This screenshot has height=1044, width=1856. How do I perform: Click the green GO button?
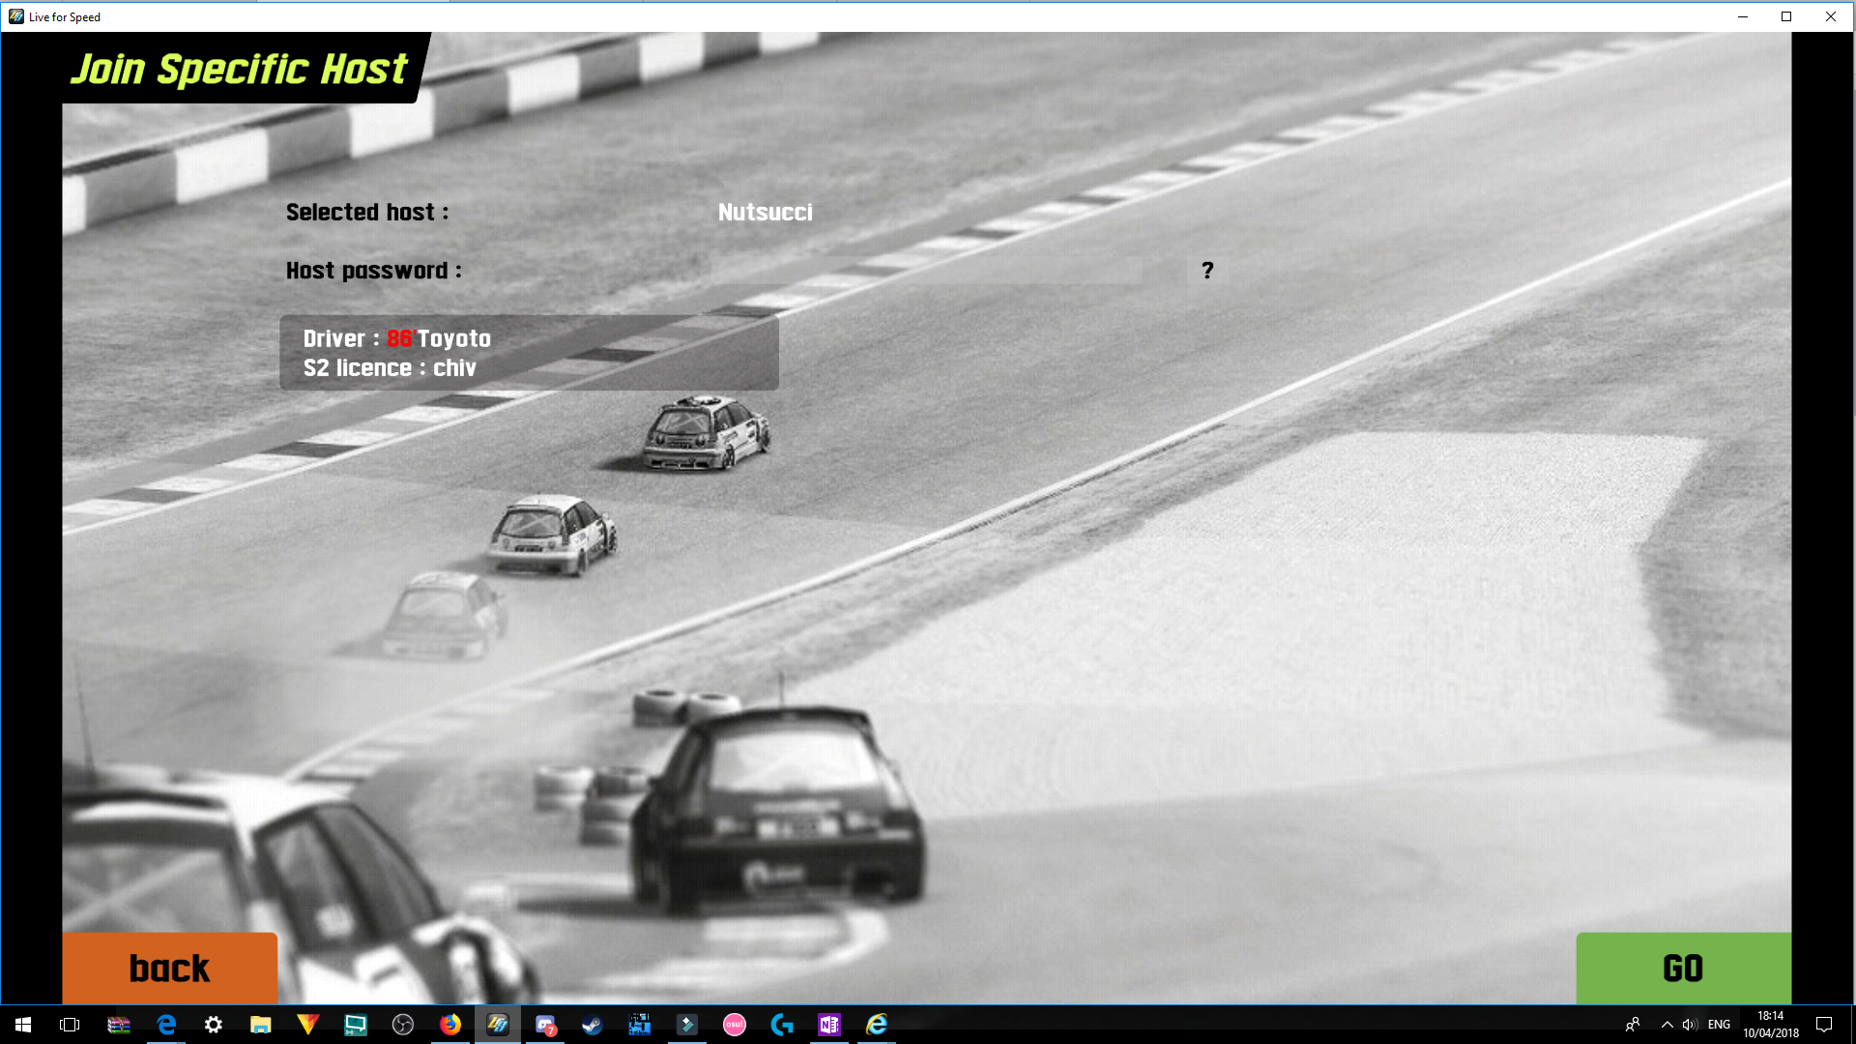coord(1683,968)
